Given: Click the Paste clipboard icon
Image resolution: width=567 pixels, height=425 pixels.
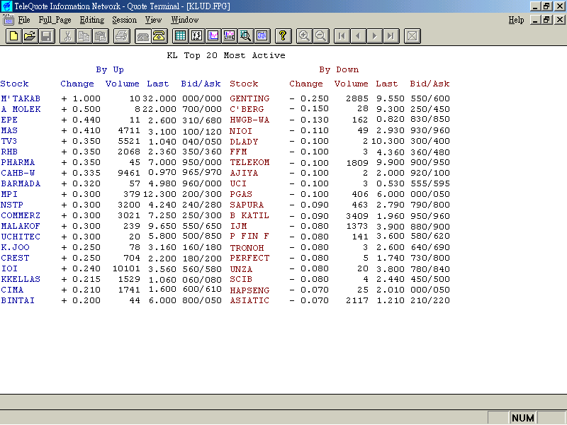Looking at the screenshot, I should 101,36.
